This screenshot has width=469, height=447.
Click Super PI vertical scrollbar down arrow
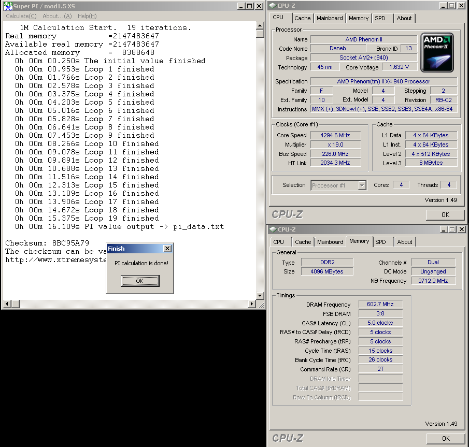click(260, 295)
